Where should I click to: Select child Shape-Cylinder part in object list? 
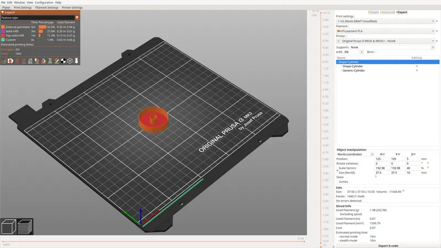[x=353, y=66]
